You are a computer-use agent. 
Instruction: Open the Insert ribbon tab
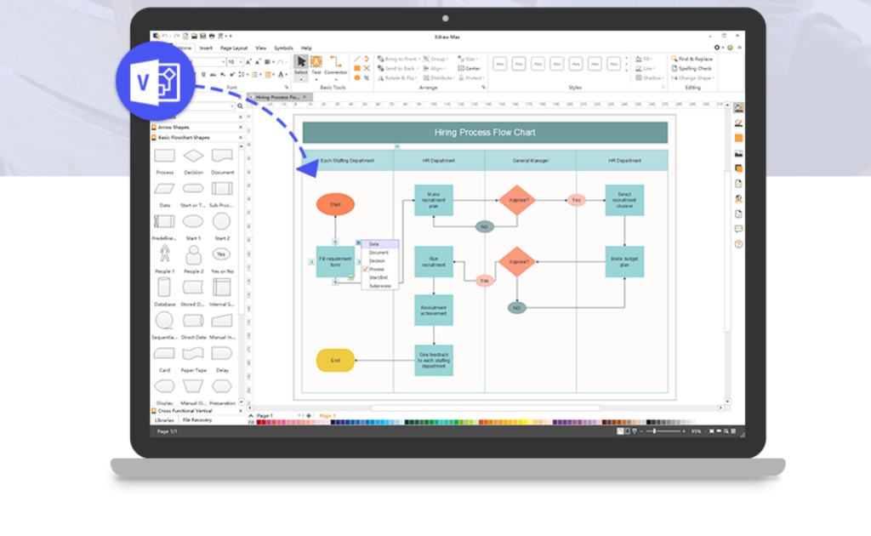point(206,48)
